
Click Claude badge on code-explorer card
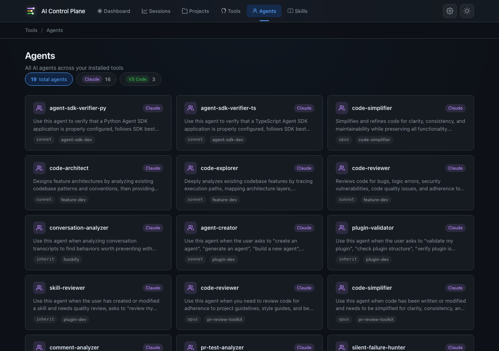coord(304,168)
